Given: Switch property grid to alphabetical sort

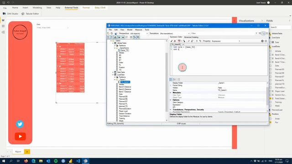Looking at the screenshot, I should pyautogui.click(x=174, y=79).
